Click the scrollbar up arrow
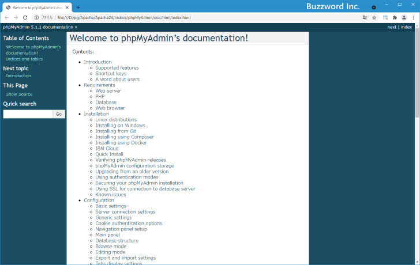 (x=417, y=25)
